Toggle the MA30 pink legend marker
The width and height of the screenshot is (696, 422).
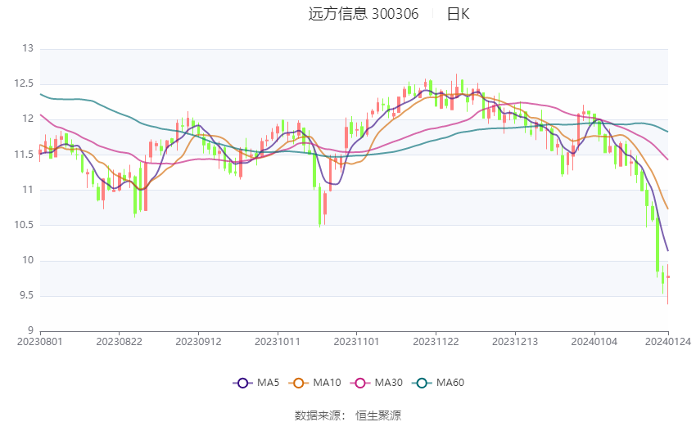tap(360, 383)
